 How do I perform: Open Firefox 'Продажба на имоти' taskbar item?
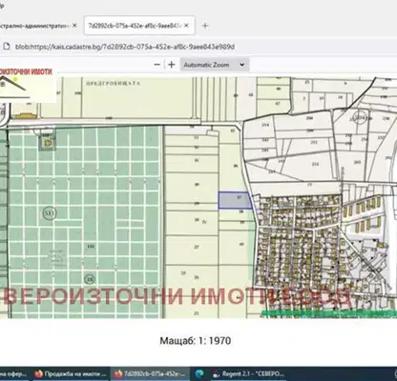pos(71,374)
